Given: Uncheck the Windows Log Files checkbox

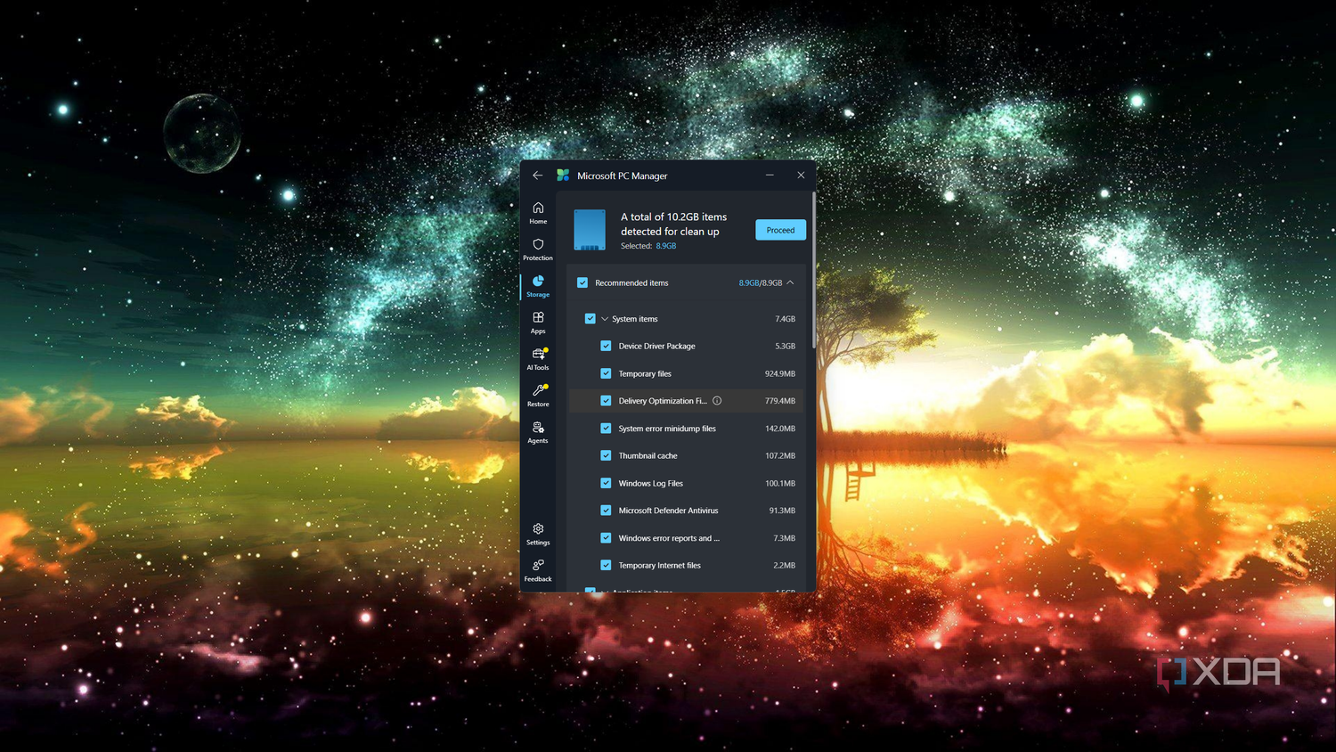Looking at the screenshot, I should (x=606, y=483).
